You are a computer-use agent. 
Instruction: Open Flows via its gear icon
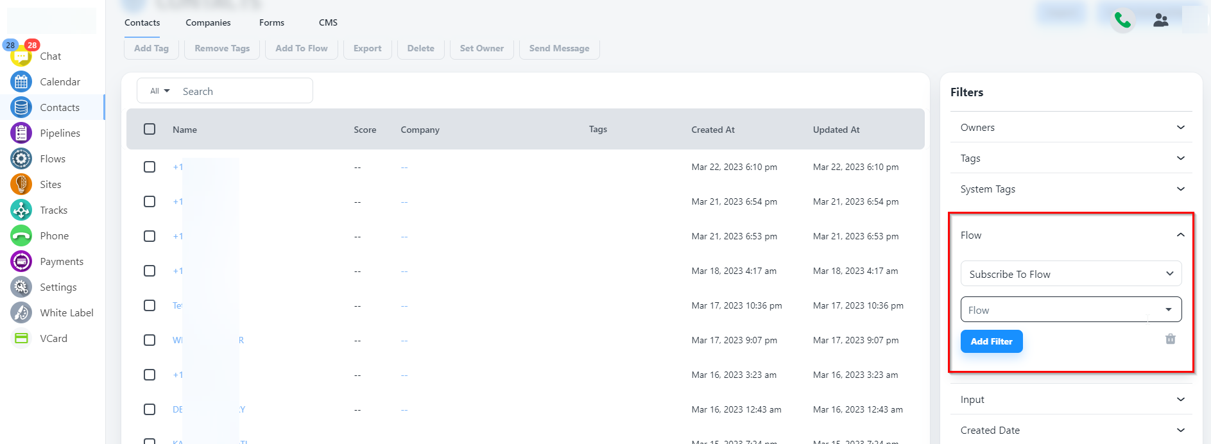[21, 158]
